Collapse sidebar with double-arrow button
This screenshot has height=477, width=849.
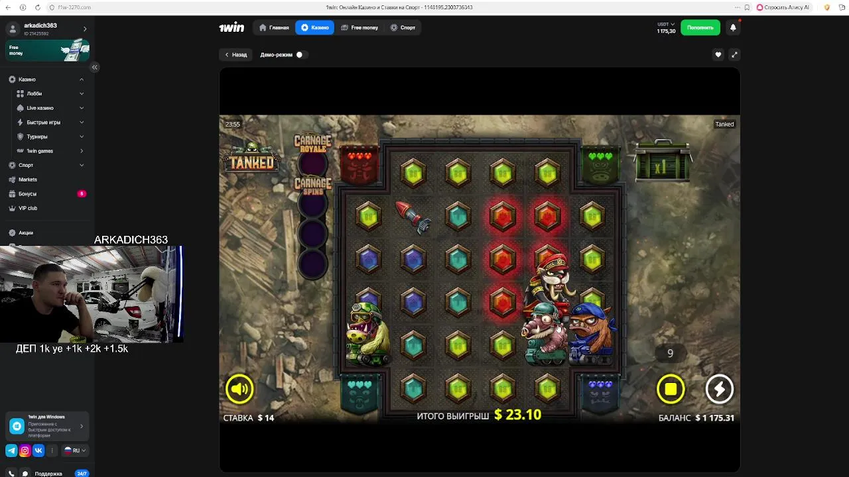(x=94, y=67)
